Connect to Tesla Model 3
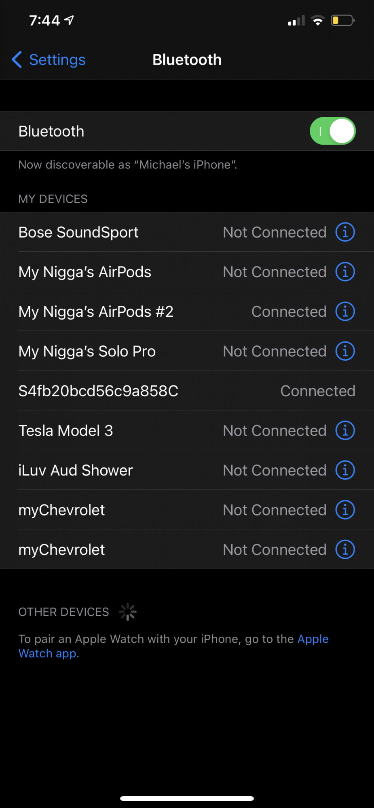Image resolution: width=374 pixels, height=808 pixels. pos(187,431)
